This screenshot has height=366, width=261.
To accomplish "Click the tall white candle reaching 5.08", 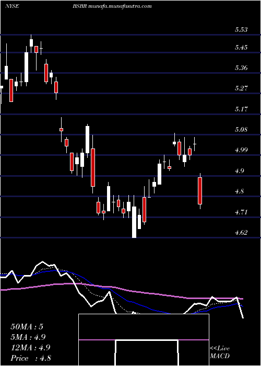I will pyautogui.click(x=87, y=141).
